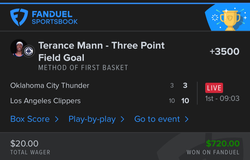Click the team logo badge beside the player
Screen dimensions: 250x160
[x=29, y=51]
